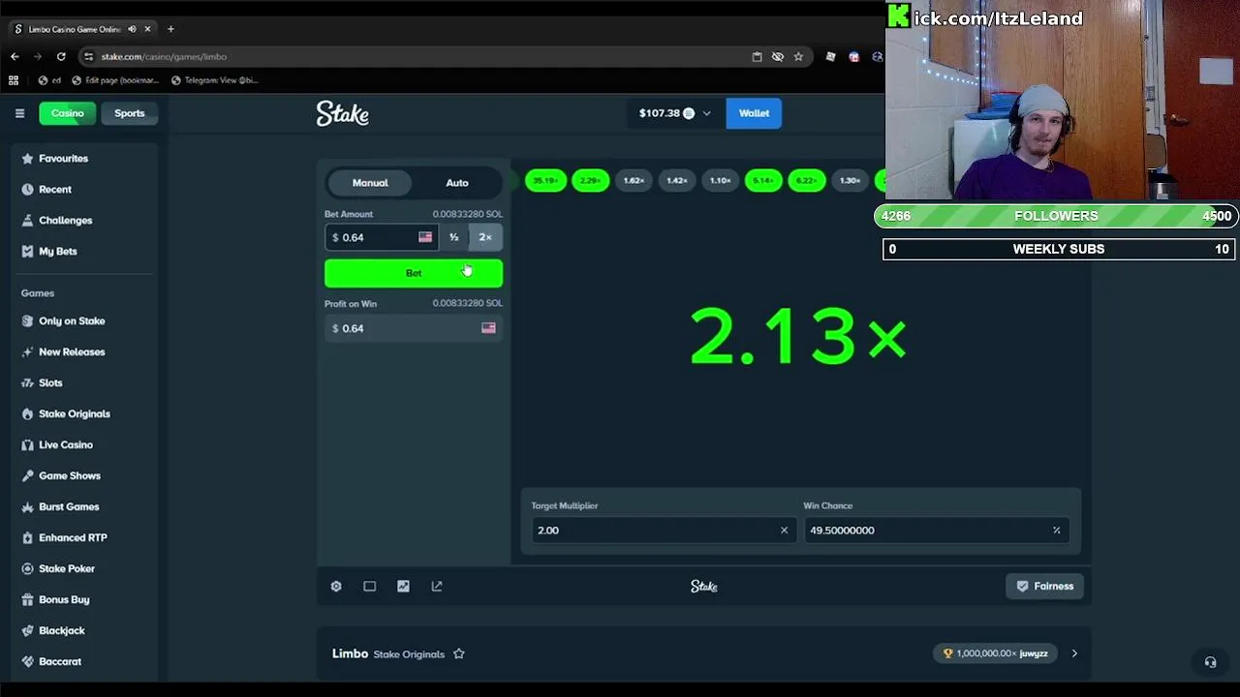The height and width of the screenshot is (697, 1240).
Task: Click the Recent clock icon in sidebar
Action: [27, 189]
